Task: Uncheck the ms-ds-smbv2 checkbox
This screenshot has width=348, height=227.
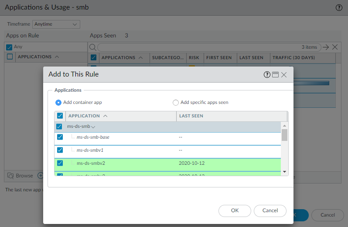Action: [60, 163]
